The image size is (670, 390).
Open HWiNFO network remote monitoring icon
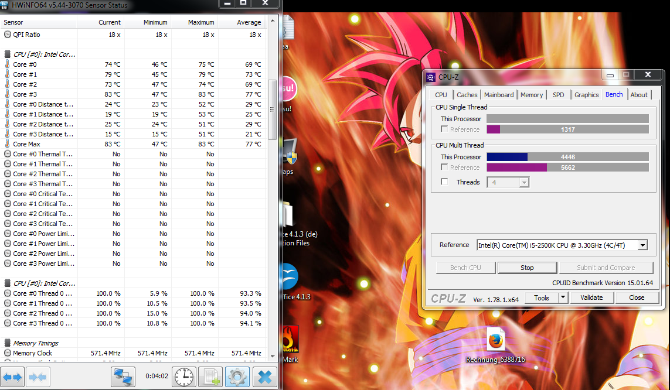(x=123, y=377)
